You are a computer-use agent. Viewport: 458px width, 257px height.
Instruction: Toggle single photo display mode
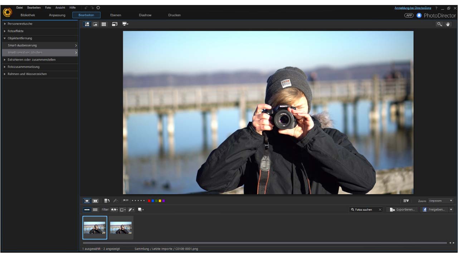point(87,201)
